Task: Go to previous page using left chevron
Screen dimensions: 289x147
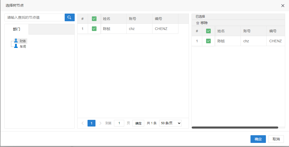Action: [83, 123]
